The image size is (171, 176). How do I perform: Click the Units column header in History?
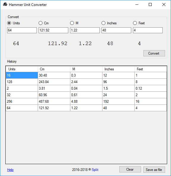click(x=22, y=69)
